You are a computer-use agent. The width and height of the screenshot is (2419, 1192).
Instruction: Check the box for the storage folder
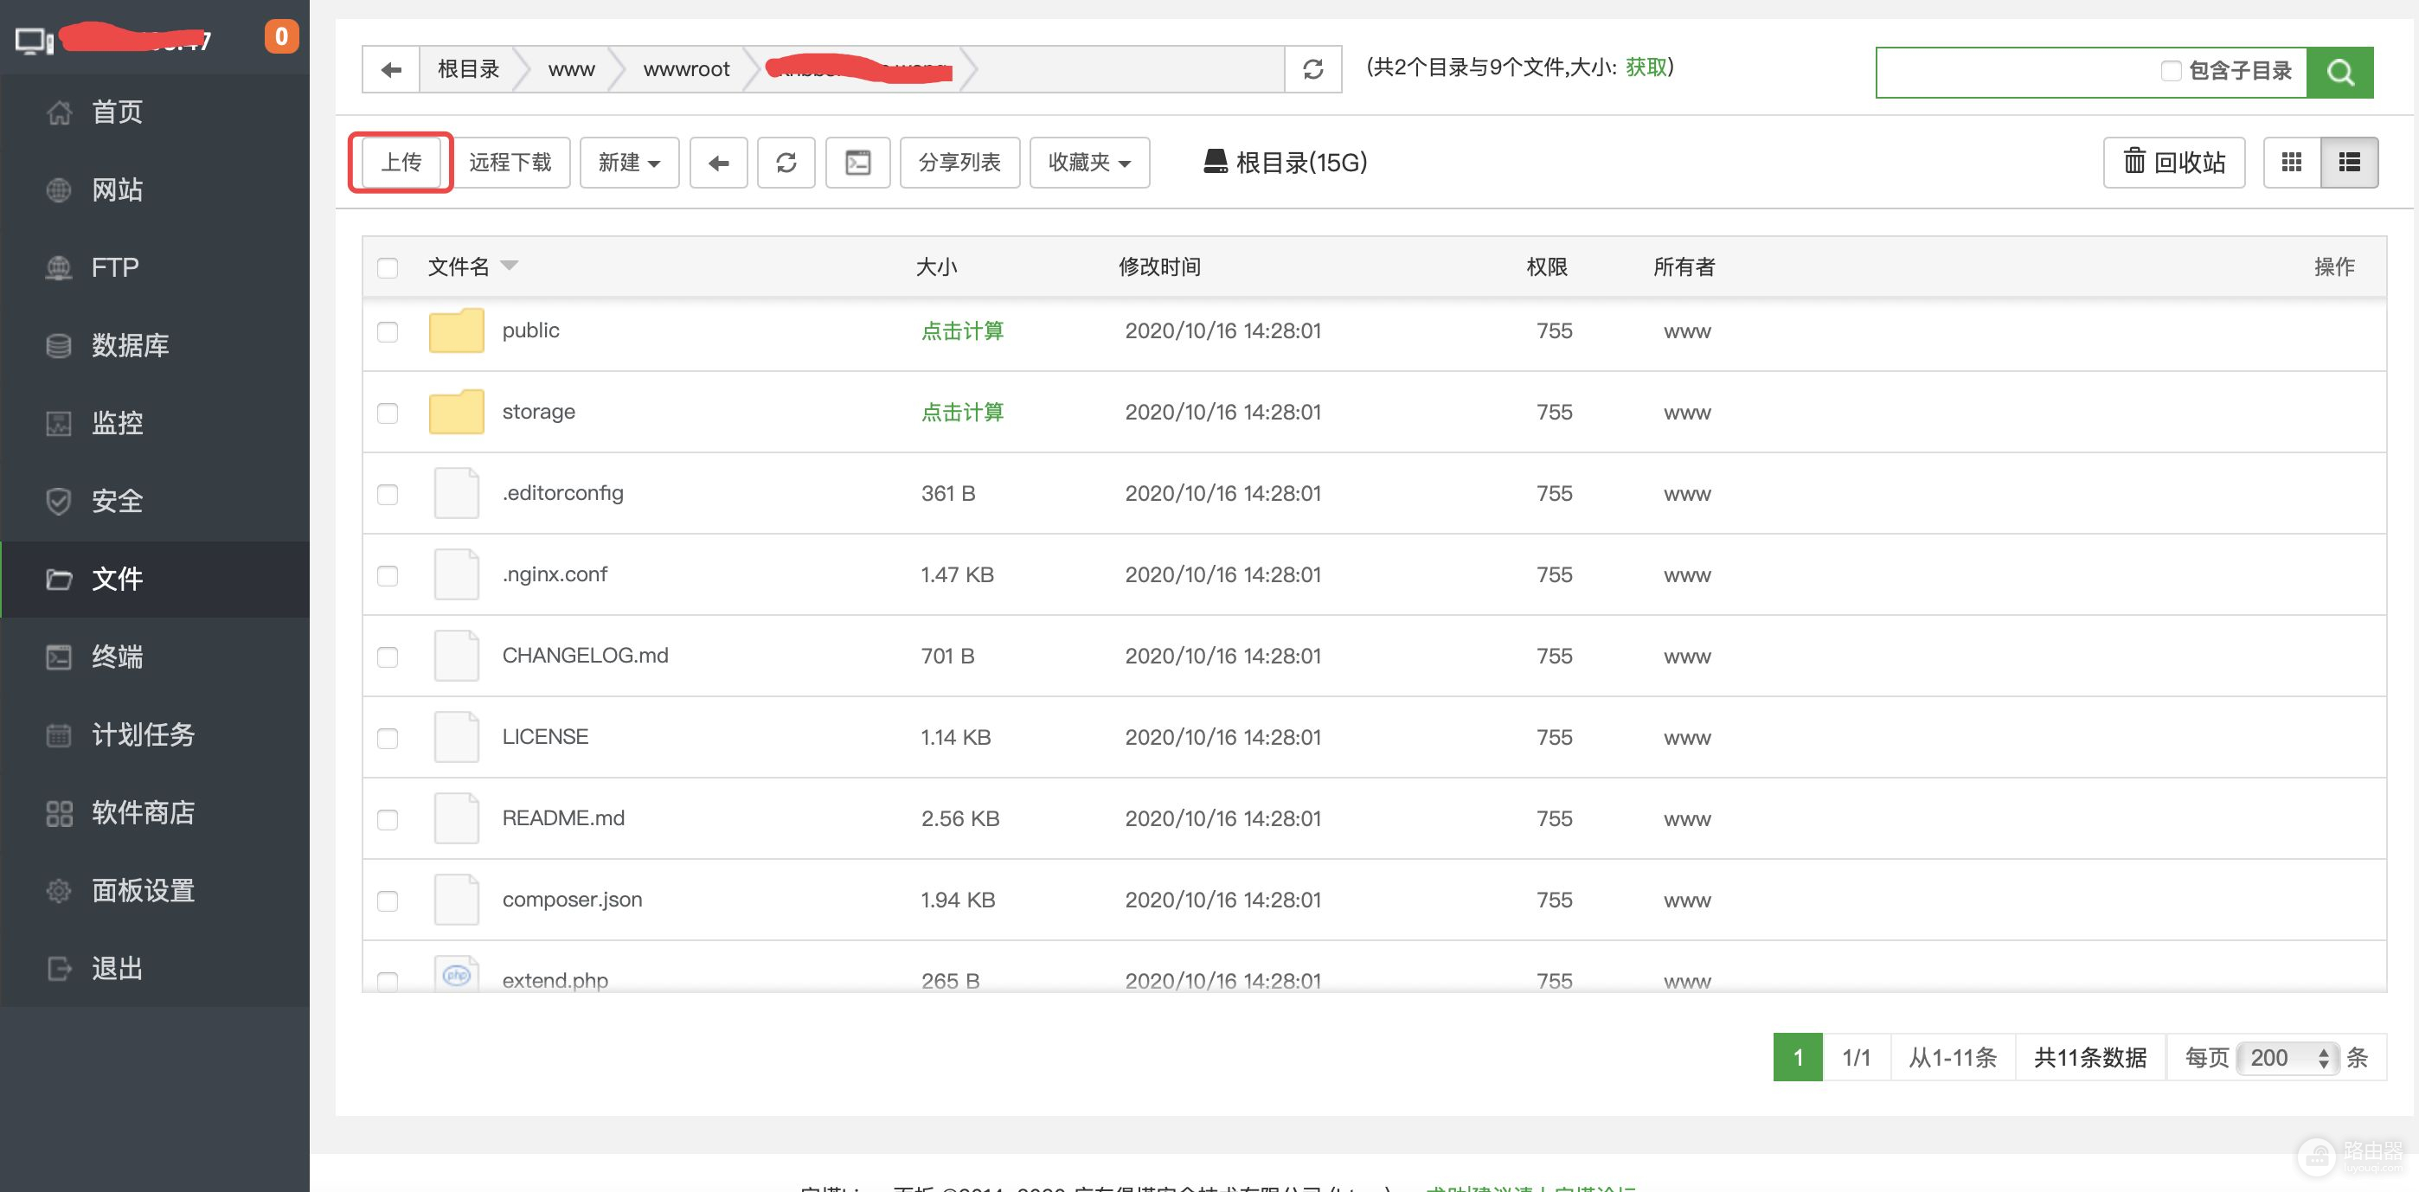[x=387, y=413]
